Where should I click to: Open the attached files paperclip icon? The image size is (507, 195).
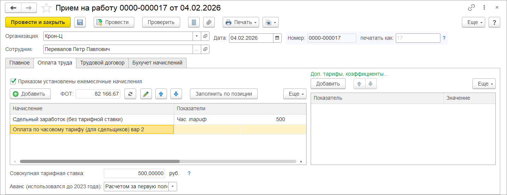point(209,22)
